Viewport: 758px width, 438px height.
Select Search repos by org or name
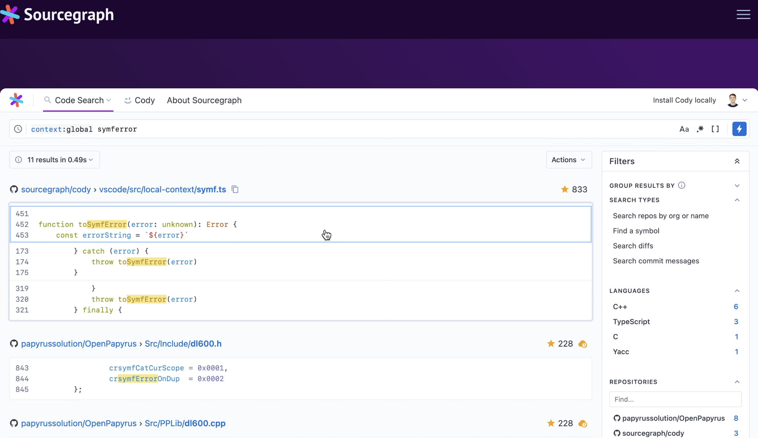coord(661,216)
